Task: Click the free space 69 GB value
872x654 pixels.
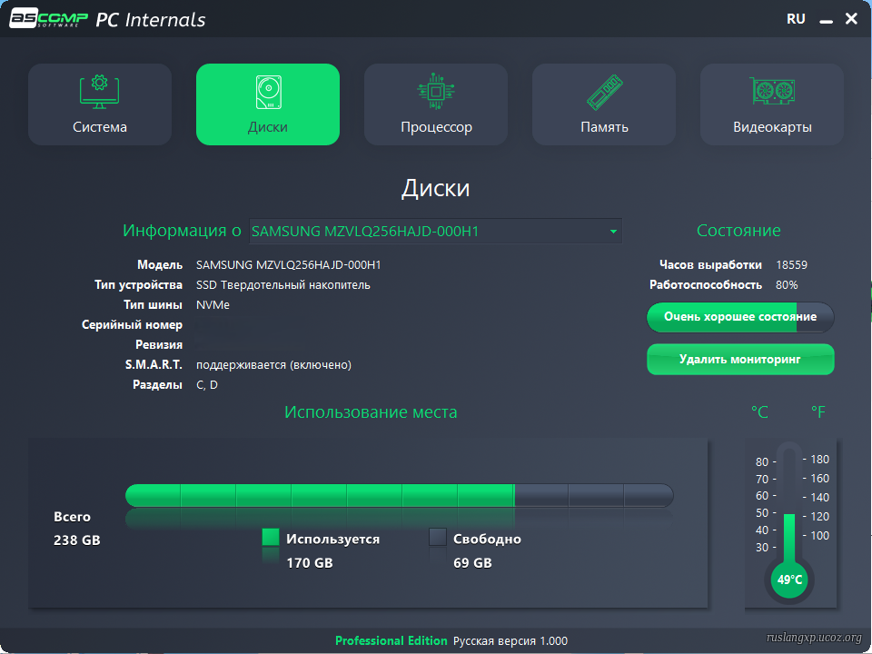Action: 472,563
